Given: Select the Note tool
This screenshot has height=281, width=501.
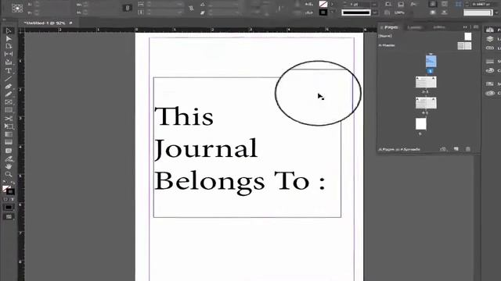Looking at the screenshot, I should coord(9,151).
